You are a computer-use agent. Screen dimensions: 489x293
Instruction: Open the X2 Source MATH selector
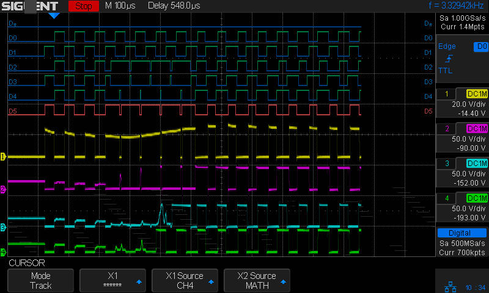pos(257,280)
